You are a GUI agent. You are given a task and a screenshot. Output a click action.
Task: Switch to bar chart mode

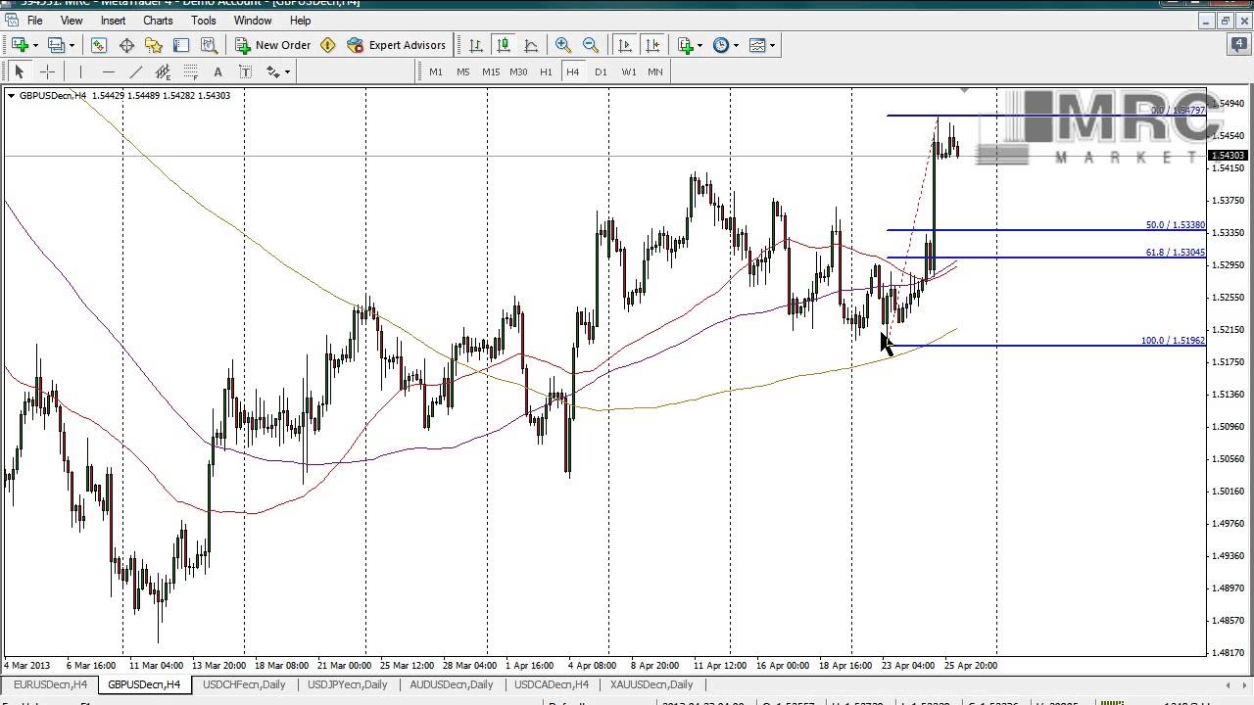point(476,45)
